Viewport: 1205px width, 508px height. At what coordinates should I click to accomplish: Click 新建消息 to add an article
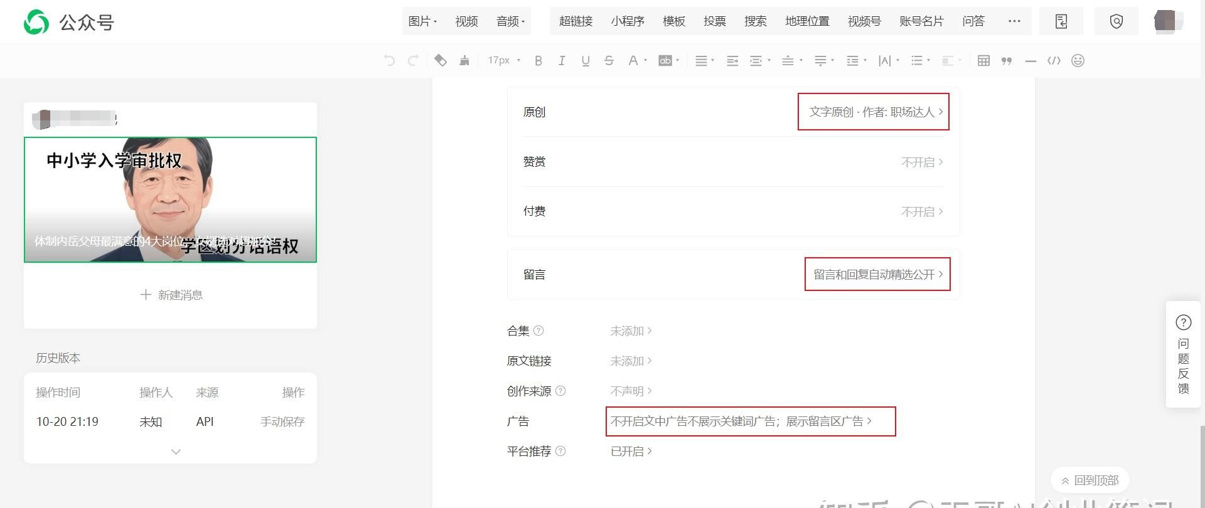coord(171,295)
